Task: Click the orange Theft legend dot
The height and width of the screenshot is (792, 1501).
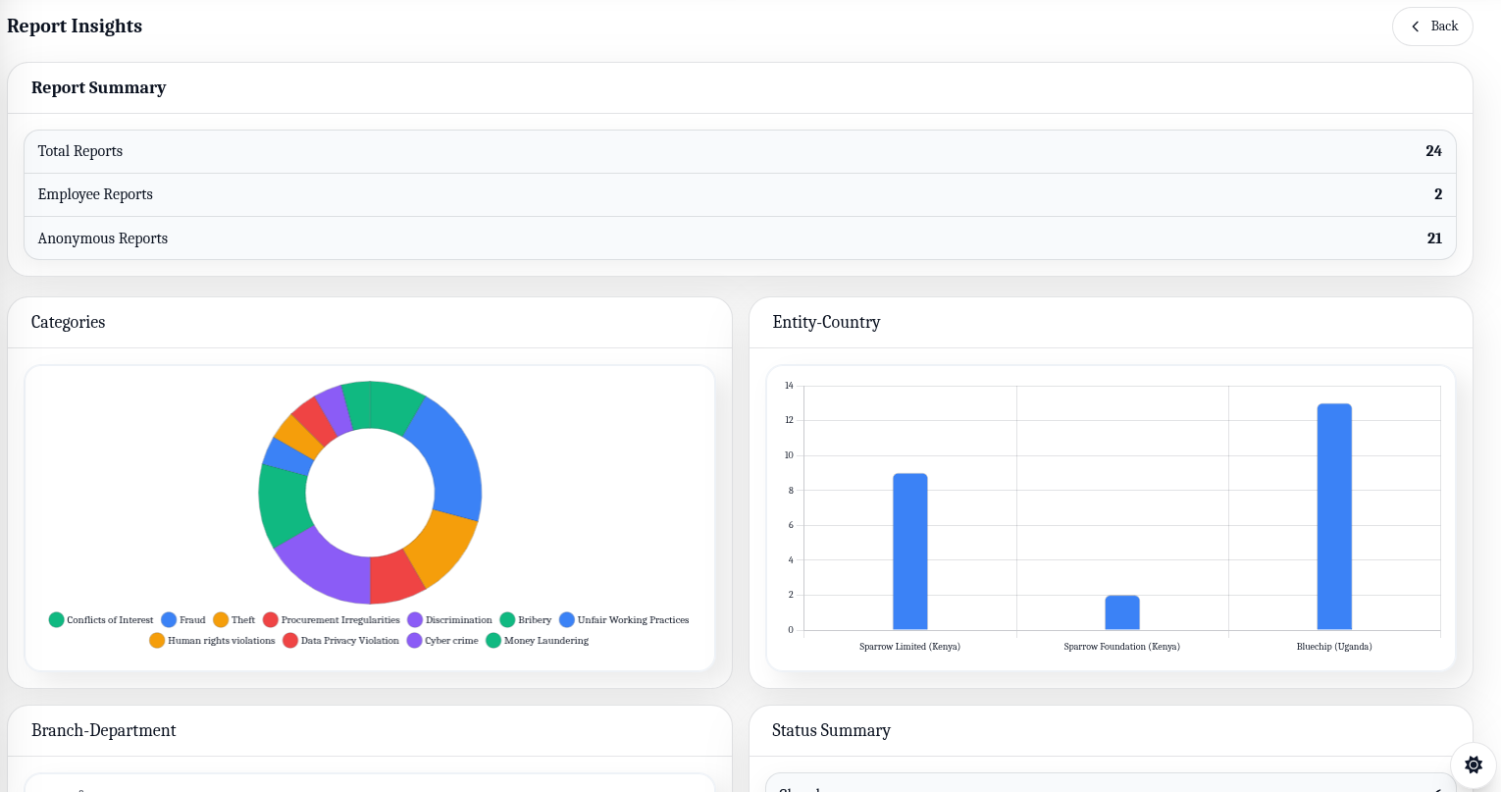Action: [220, 619]
